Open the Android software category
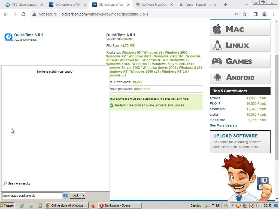The width and height of the screenshot is (279, 209). click(x=240, y=77)
